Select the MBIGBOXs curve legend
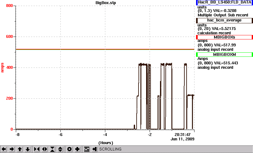This screenshot has height=153, width=253. click(225, 37)
